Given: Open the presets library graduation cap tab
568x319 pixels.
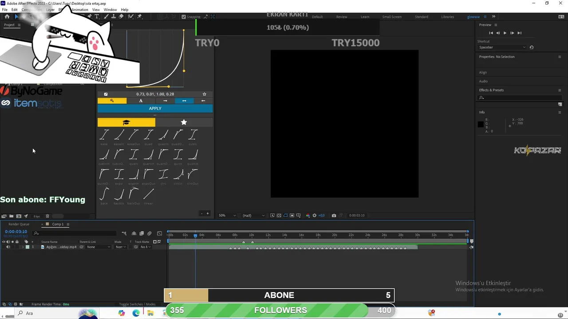Looking at the screenshot, I should point(126,122).
